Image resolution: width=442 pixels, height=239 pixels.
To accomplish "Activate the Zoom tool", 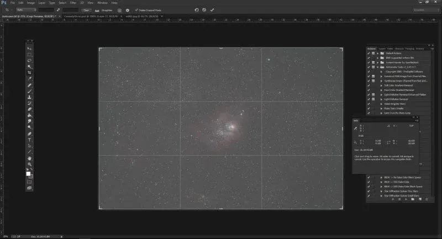I will pyautogui.click(x=30, y=164).
